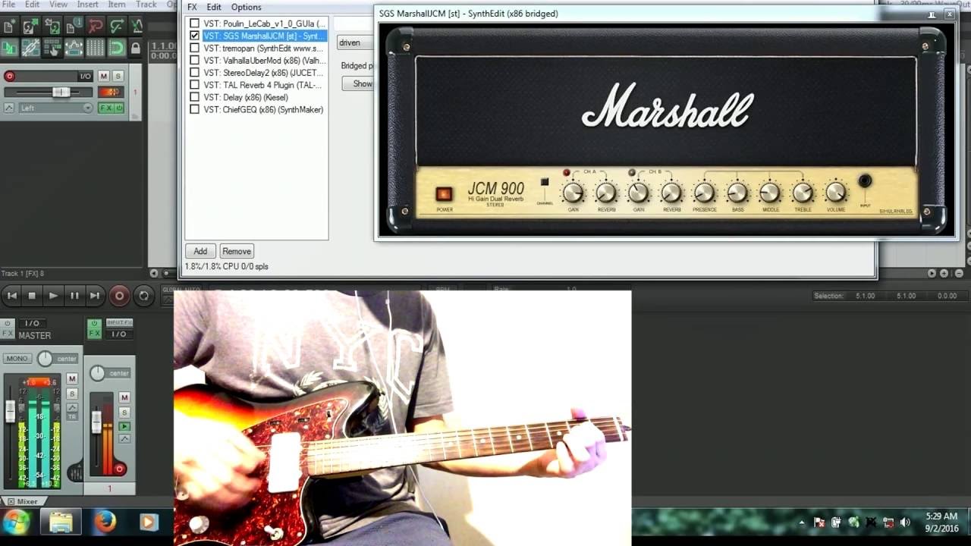Click the Add FX button
The width and height of the screenshot is (971, 546).
[x=200, y=251]
